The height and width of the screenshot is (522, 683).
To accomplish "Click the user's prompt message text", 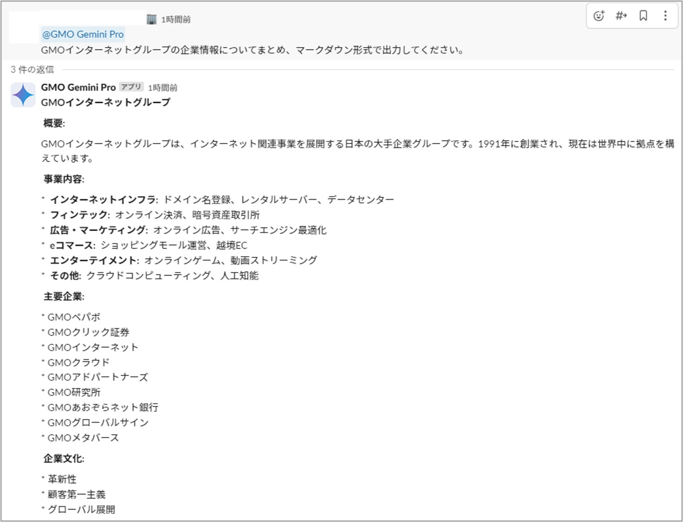I will point(252,50).
